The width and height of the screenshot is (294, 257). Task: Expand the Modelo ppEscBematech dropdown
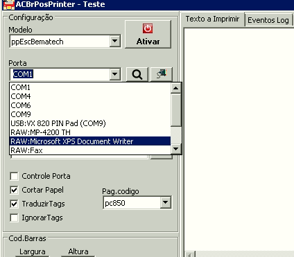[115, 42]
